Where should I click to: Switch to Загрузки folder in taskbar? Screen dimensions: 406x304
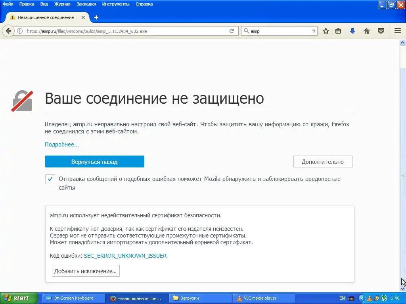(x=200, y=298)
